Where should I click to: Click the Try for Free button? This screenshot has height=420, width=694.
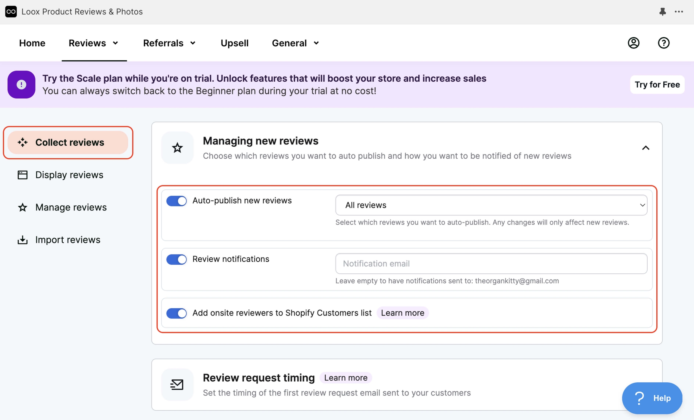click(x=657, y=85)
